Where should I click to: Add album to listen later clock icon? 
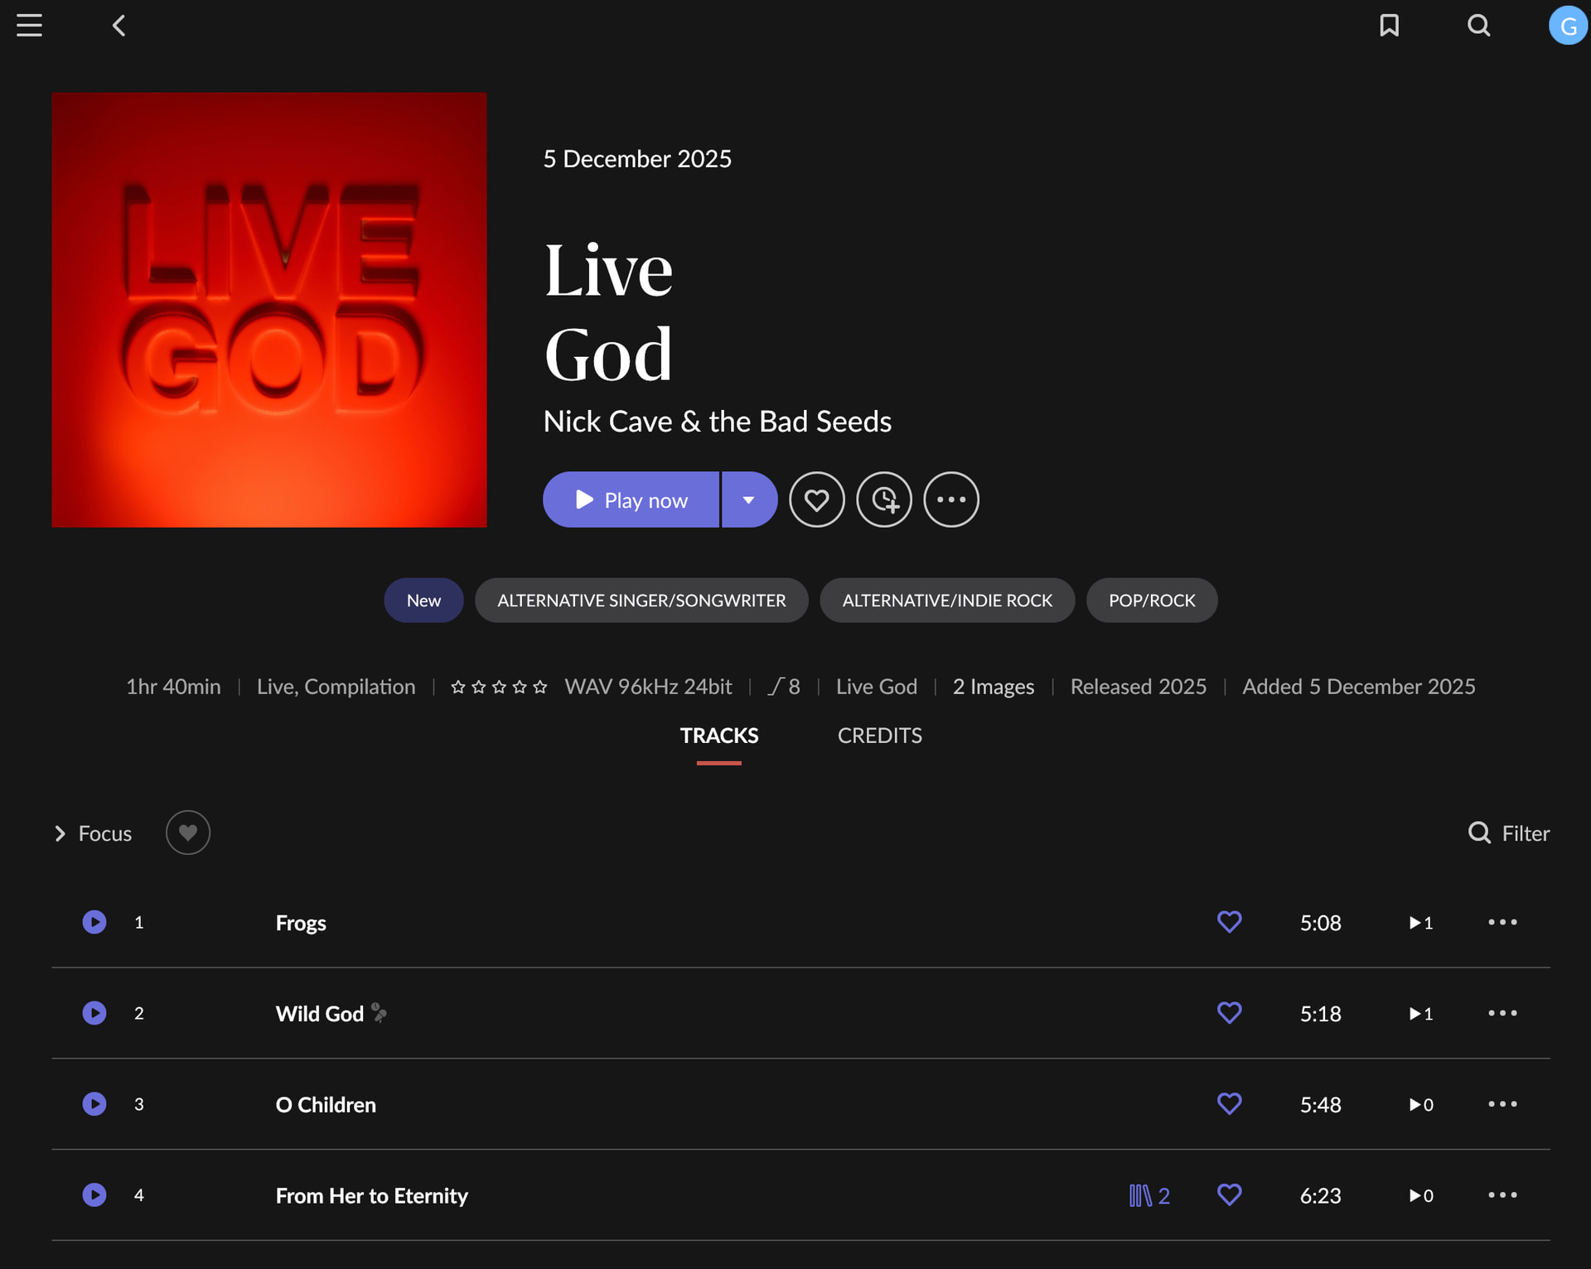coord(883,499)
